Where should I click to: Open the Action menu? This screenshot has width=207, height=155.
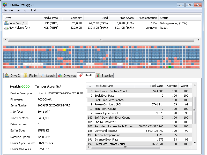[8, 10]
